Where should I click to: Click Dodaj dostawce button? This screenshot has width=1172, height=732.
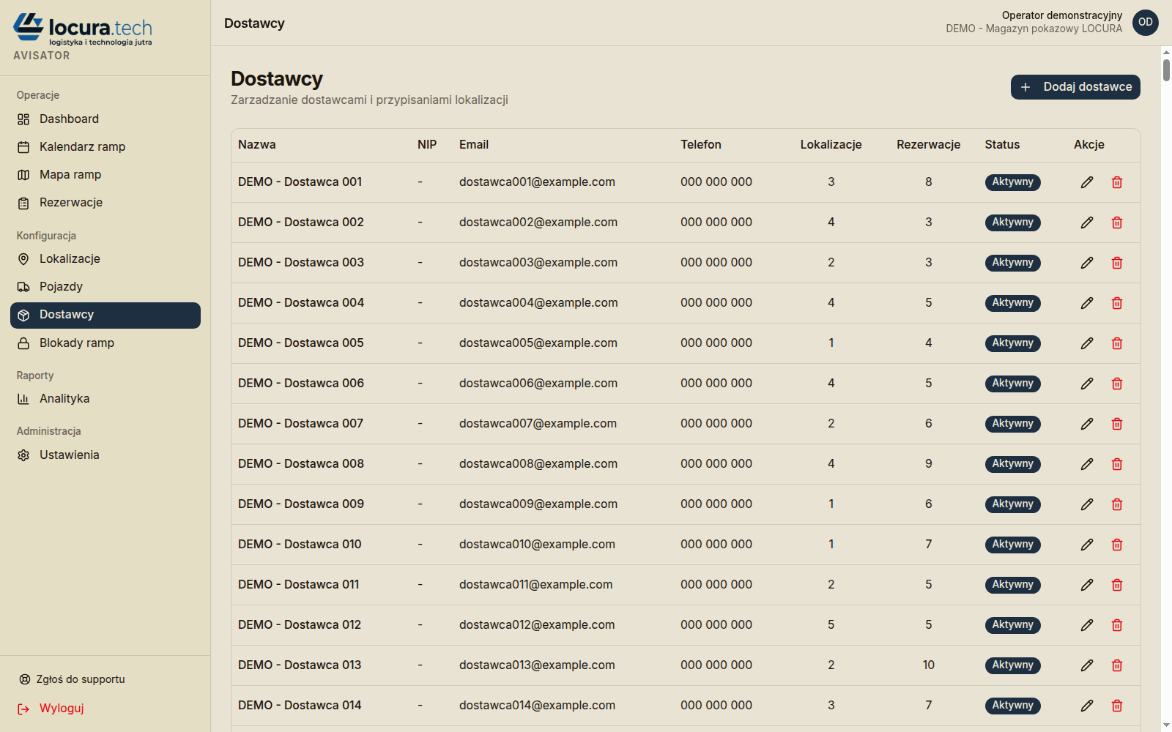(x=1075, y=87)
